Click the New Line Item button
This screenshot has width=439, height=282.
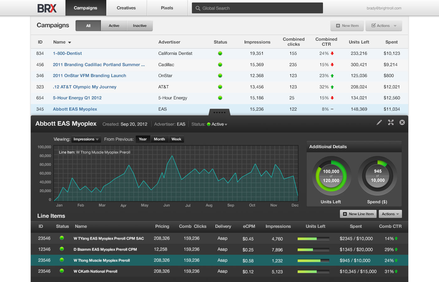tap(358, 214)
